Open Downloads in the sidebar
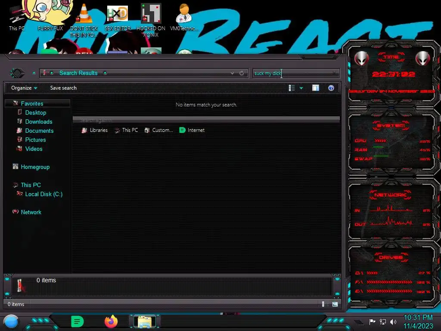The height and width of the screenshot is (331, 441). pos(39,122)
